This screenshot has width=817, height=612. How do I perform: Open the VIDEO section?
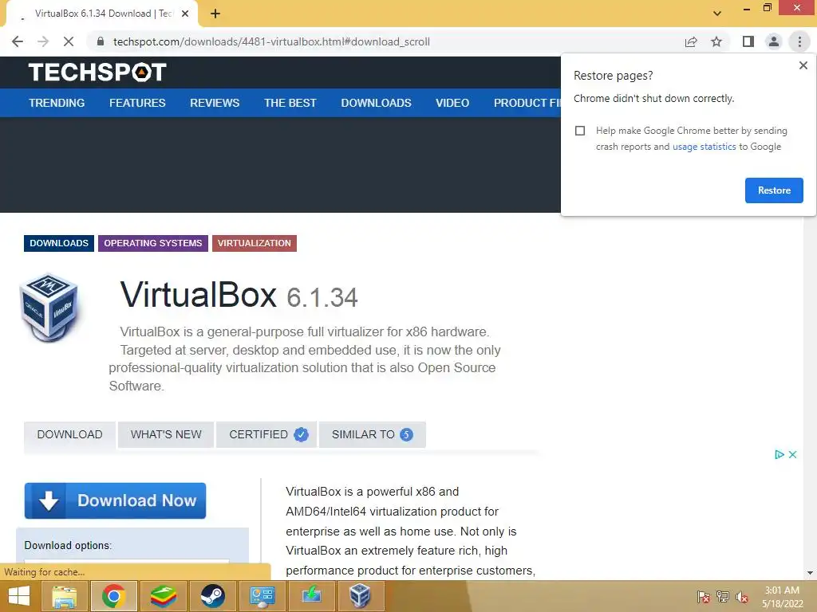[452, 103]
